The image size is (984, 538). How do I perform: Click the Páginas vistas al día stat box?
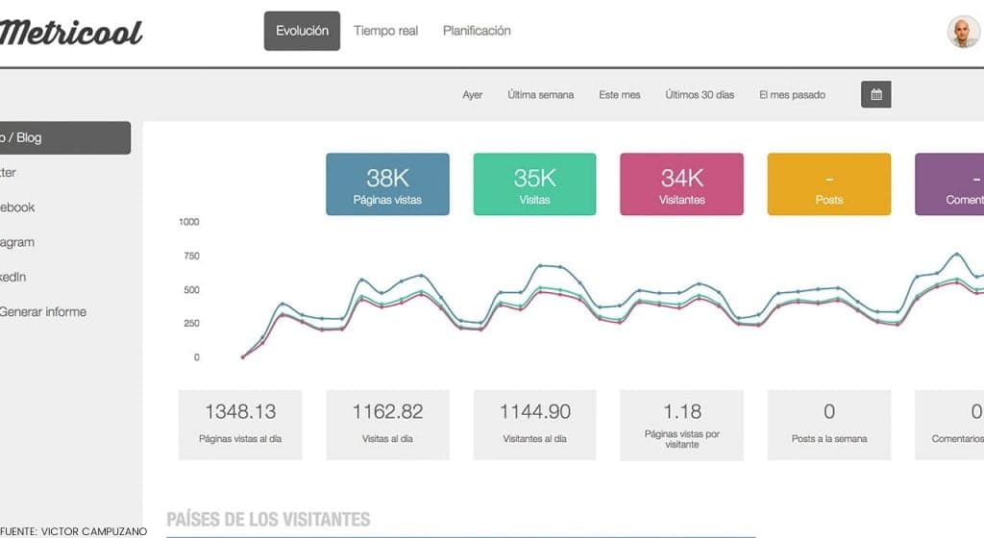tap(240, 424)
